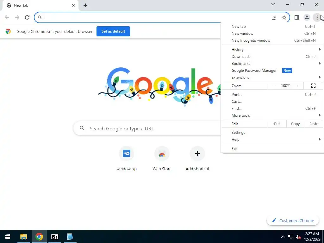Select New window from menu
Image resolution: width=324 pixels, height=243 pixels.
click(272, 34)
